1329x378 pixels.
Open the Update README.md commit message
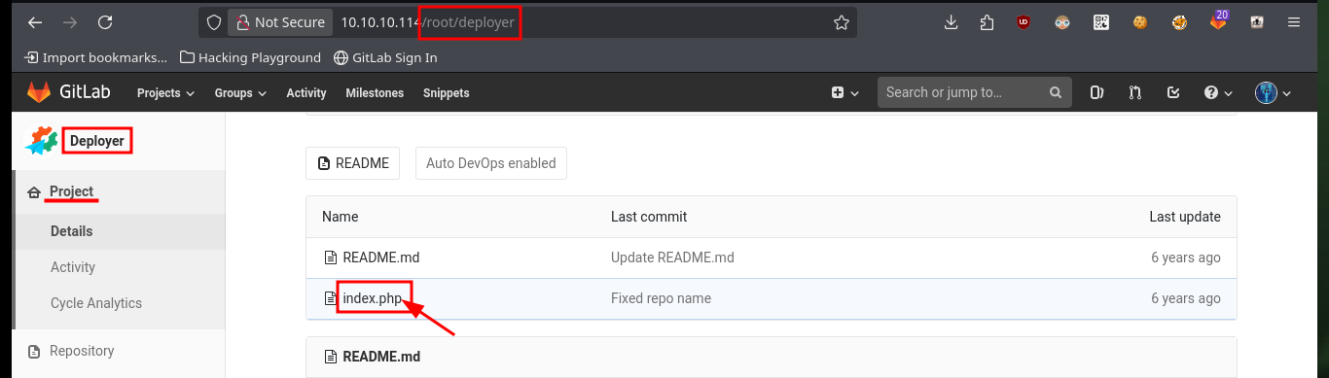point(672,258)
